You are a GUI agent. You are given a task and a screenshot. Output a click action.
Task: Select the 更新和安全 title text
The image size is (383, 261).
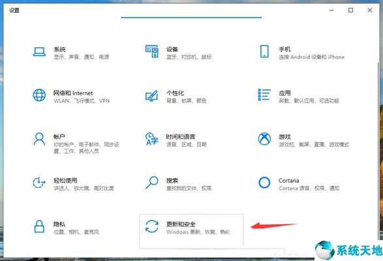pyautogui.click(x=181, y=224)
